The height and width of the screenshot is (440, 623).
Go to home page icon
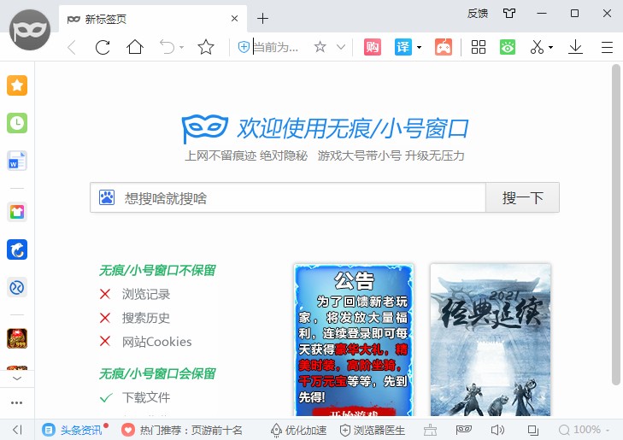[x=135, y=47]
